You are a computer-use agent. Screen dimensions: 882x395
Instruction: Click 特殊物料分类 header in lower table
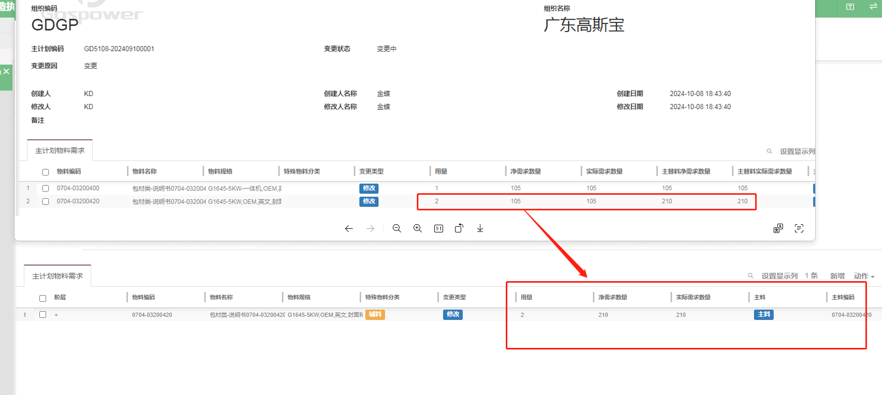(x=382, y=297)
